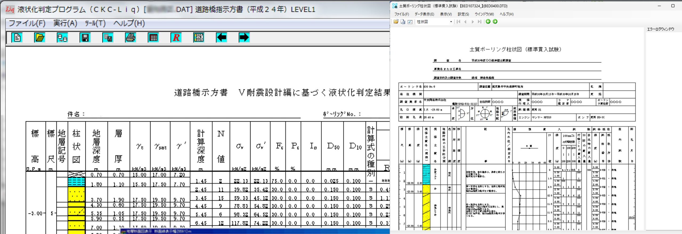Image resolution: width=682 pixels, height=234 pixels.
Task: Click the new document icon in CKC-Liq toolbar
Action: pyautogui.click(x=17, y=38)
